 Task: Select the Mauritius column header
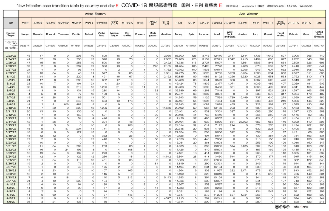[166, 34]
